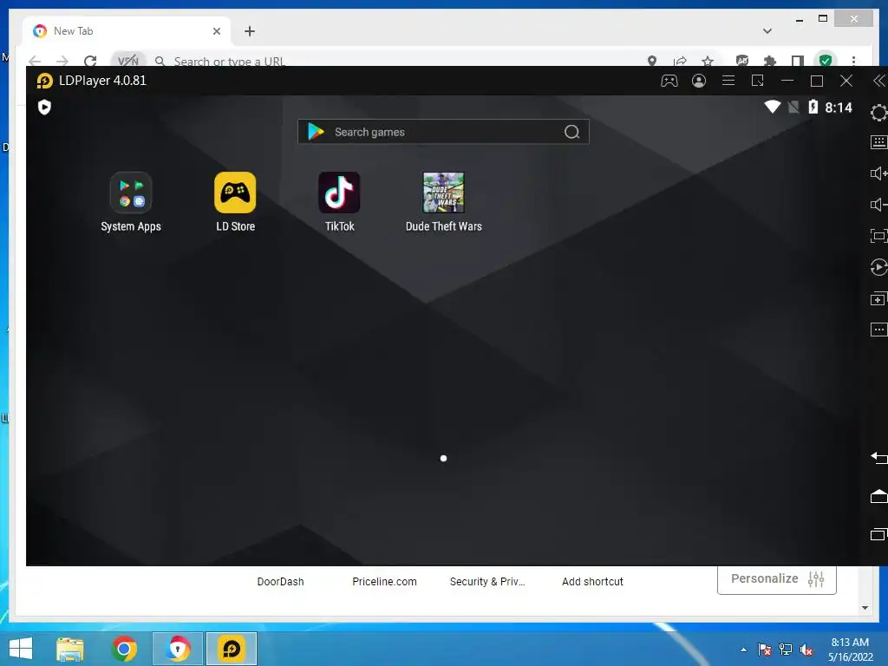Collapse the LDPlayer side toolbar
The image size is (888, 666).
(x=879, y=81)
